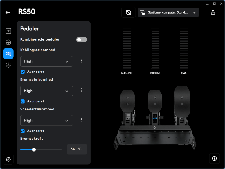Click the gas pedal in the image
The width and height of the screenshot is (225, 169).
[182, 101]
